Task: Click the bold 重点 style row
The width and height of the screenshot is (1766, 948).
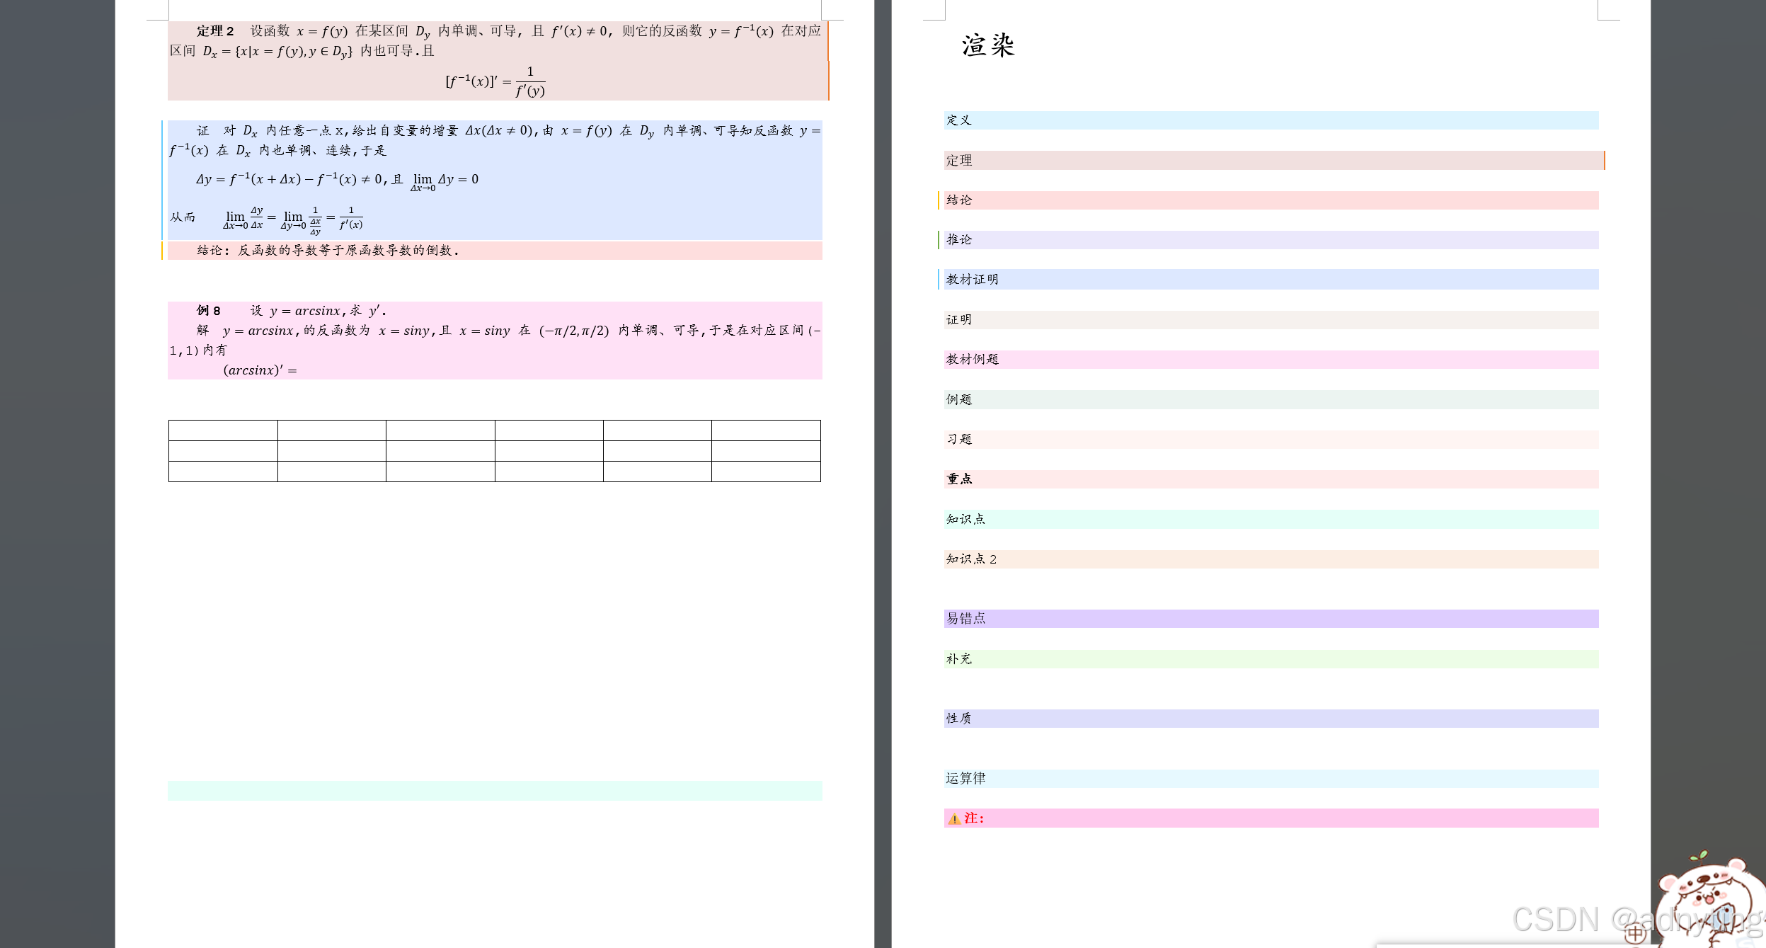Action: coord(1271,479)
